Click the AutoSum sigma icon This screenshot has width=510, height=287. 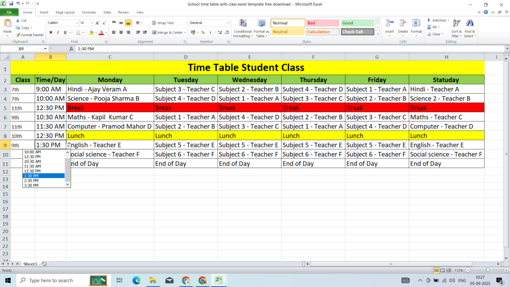(x=429, y=20)
